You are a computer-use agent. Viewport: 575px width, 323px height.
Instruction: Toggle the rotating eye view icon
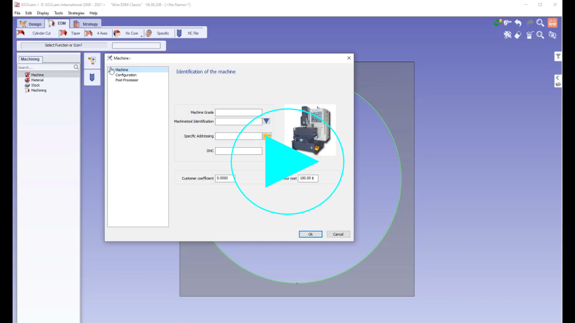point(552,35)
